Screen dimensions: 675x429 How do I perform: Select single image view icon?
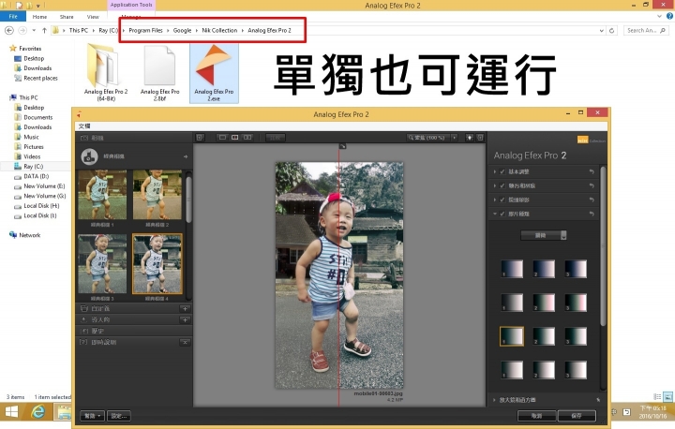[x=222, y=138]
